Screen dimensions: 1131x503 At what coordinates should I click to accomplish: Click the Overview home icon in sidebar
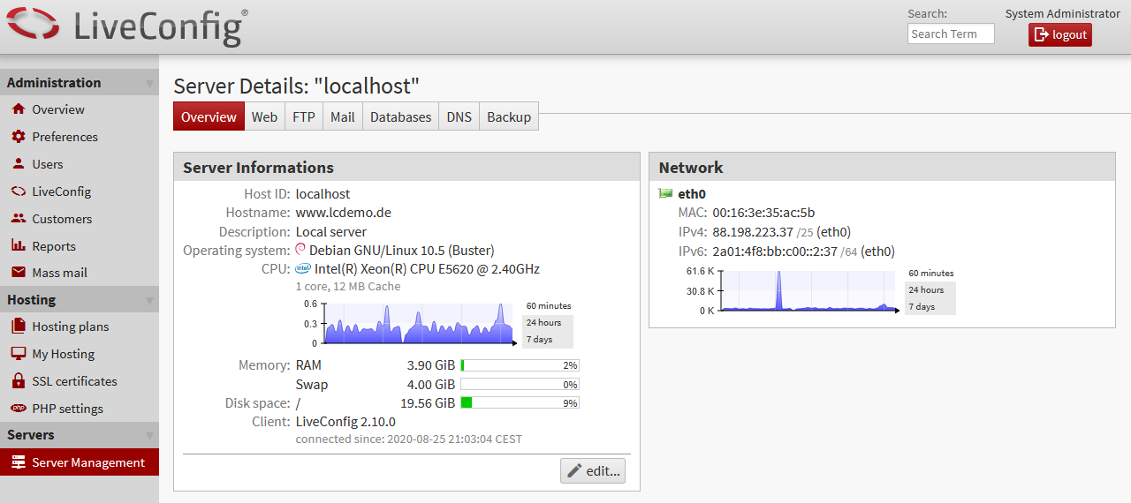[x=18, y=109]
